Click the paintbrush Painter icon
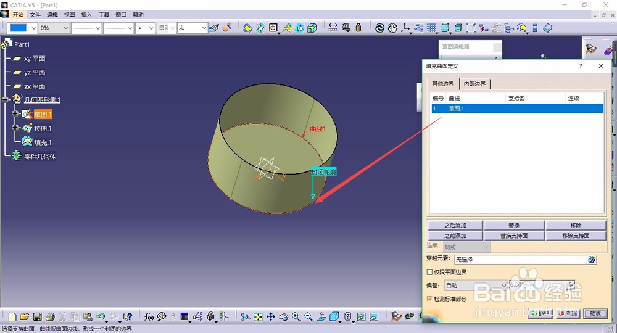Screen dimensions: 617x333 pos(214,28)
